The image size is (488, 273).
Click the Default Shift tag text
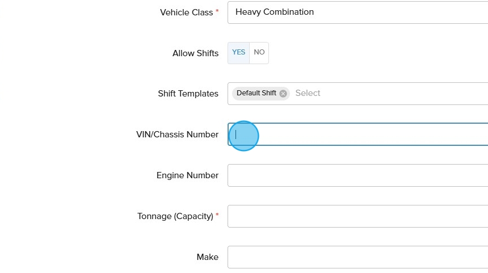[x=256, y=94]
